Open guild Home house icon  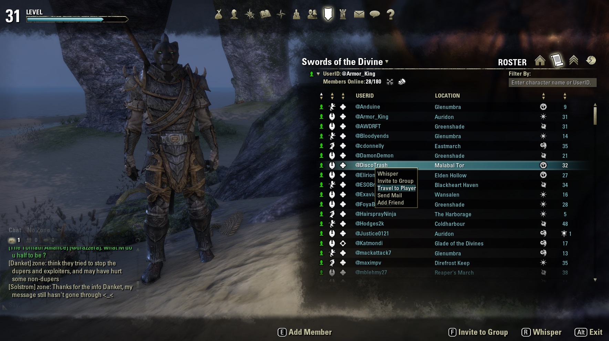click(540, 60)
